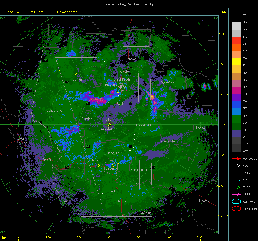Click the green 31JP arrow icon
Image resolution: width=258 pixels, height=241 pixels.
point(236,187)
